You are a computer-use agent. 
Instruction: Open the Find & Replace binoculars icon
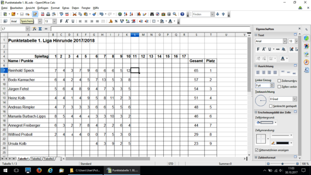(152, 14)
